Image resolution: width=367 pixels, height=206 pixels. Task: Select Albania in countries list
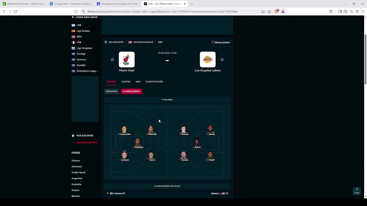pyautogui.click(x=76, y=161)
